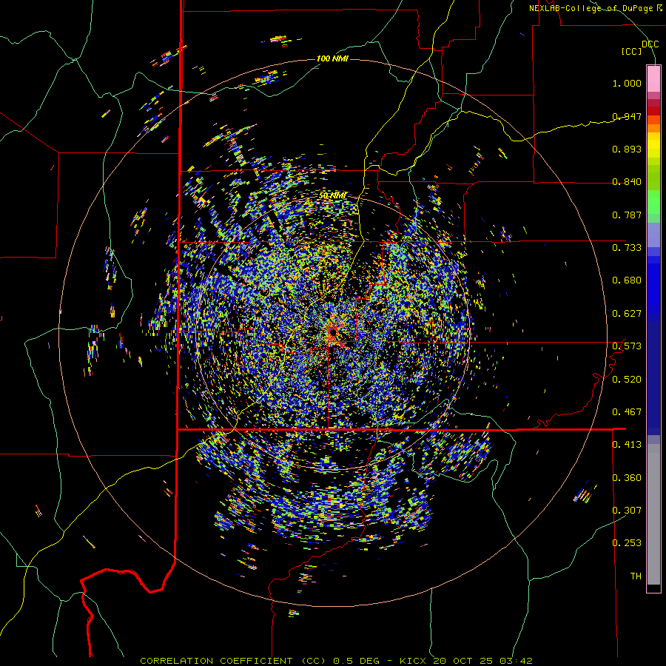Click the 0.787 scale value
Viewport: 666px width, 666px height.
pyautogui.click(x=627, y=215)
